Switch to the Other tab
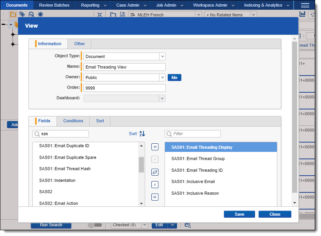Screen dimensions: 321x236 [80, 44]
